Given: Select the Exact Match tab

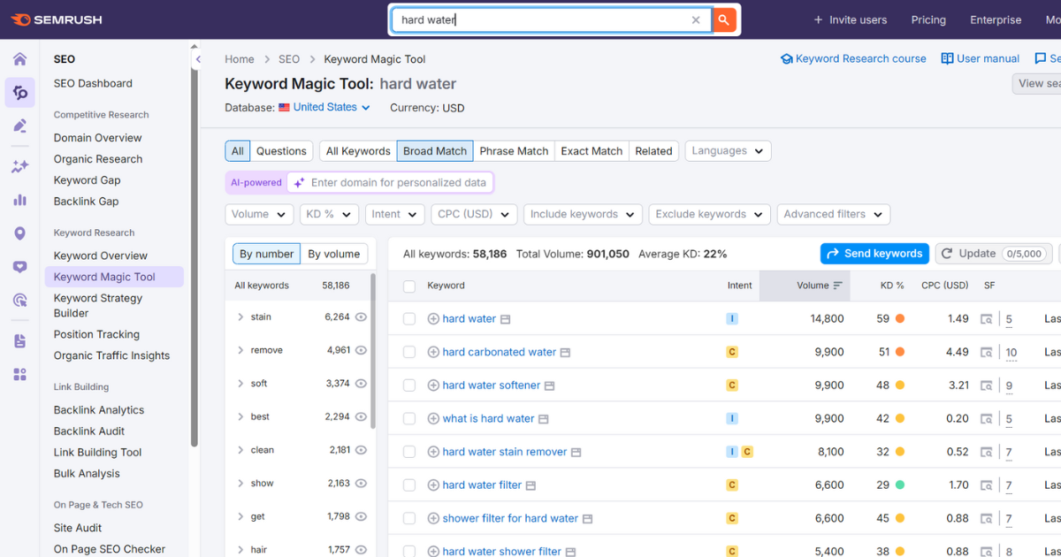Looking at the screenshot, I should tap(592, 151).
